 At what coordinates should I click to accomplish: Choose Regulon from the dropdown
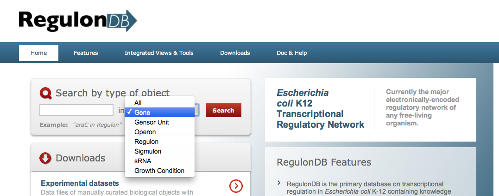coord(159,142)
